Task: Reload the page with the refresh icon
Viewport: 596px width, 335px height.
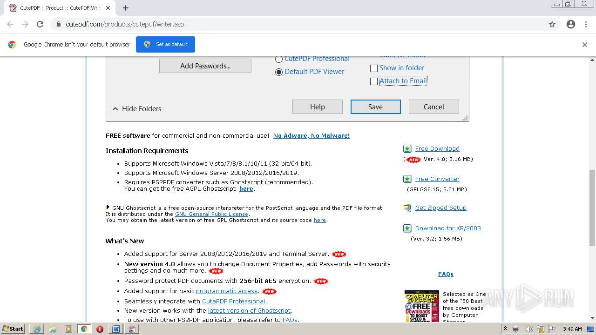Action: [x=40, y=24]
